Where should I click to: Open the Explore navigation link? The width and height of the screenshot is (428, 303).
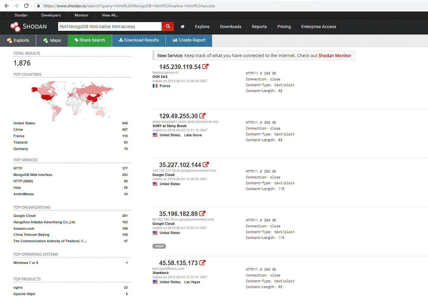coord(202,27)
